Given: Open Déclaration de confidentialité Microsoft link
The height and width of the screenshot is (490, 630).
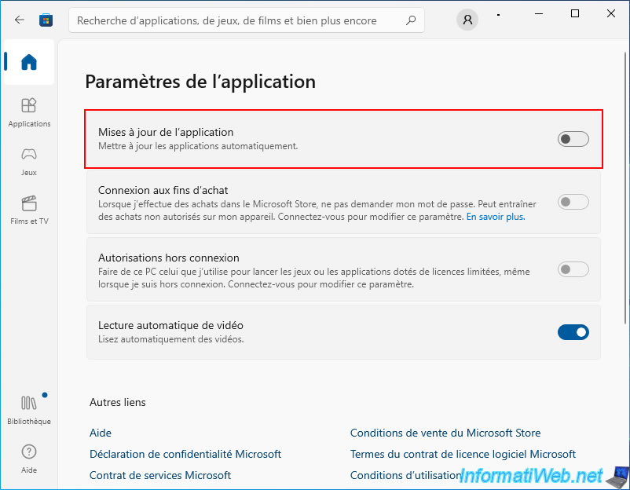Looking at the screenshot, I should click(185, 454).
